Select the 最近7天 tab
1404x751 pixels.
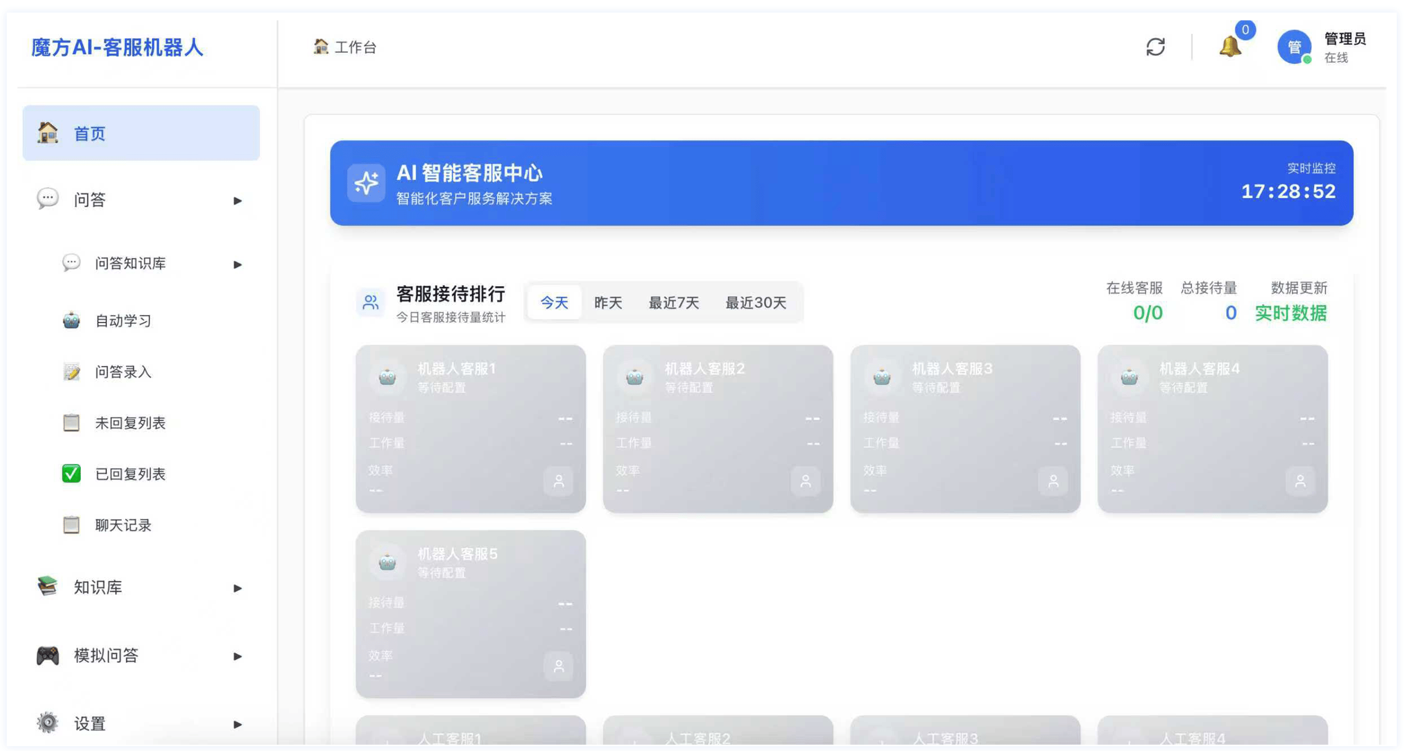[x=674, y=302]
